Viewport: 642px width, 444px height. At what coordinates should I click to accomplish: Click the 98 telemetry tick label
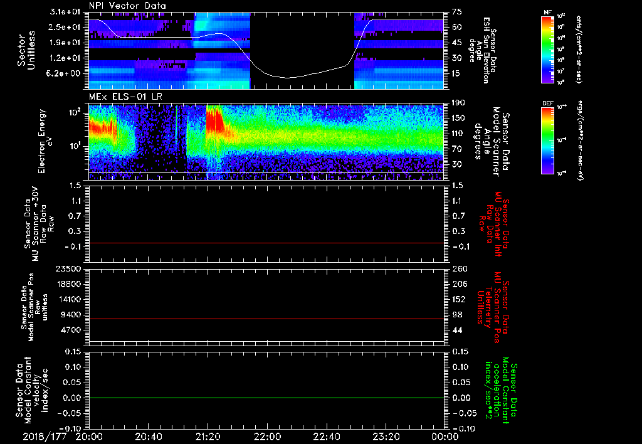pos(457,315)
